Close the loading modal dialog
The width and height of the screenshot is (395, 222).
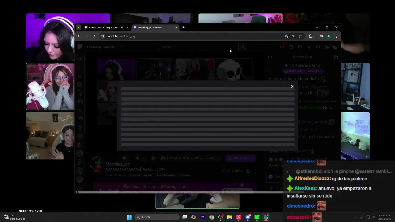(x=292, y=86)
